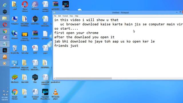The height and width of the screenshot is (103, 183).
Task: Select the CyberLink screen recorder desktop shortcut
Action: pyautogui.click(x=65, y=5)
